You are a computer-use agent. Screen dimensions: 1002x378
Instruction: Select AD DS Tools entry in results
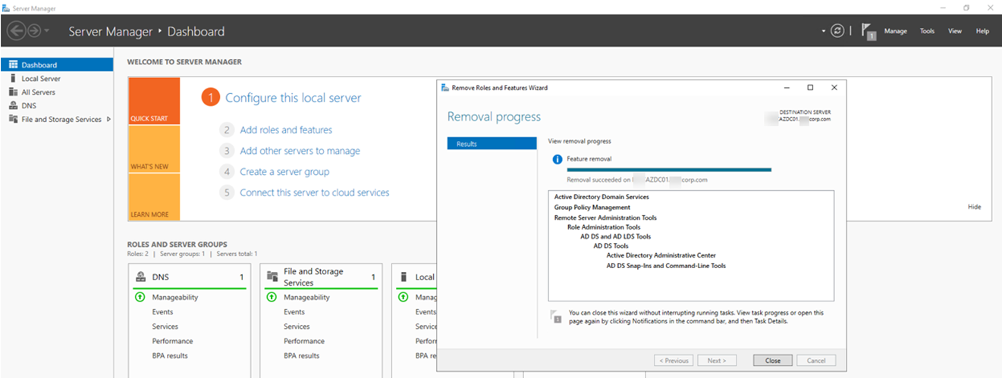pyautogui.click(x=611, y=246)
